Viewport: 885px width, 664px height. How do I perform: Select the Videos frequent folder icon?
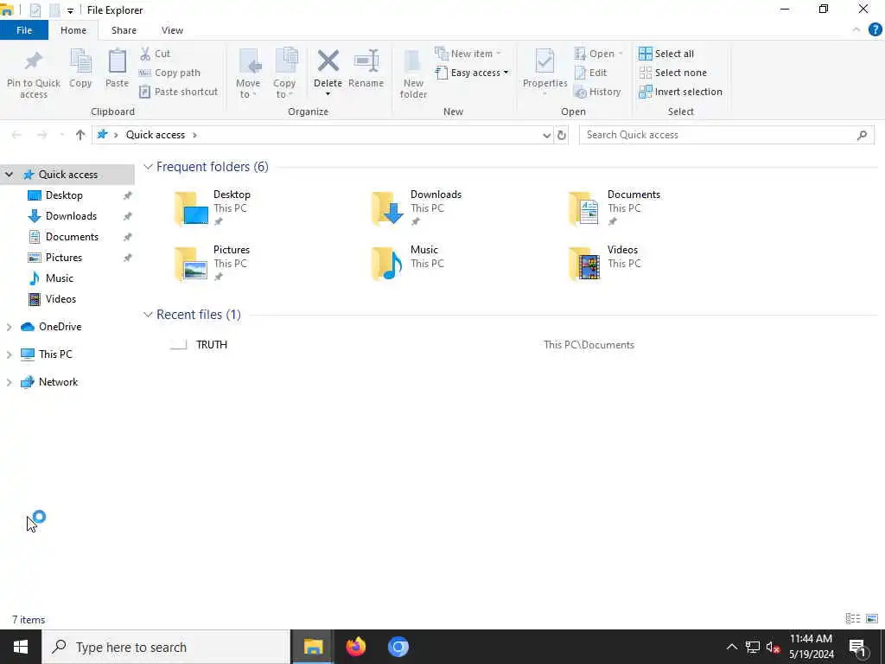pyautogui.click(x=584, y=264)
